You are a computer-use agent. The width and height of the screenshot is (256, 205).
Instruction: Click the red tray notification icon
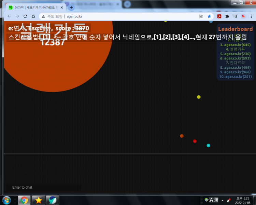(x=229, y=200)
